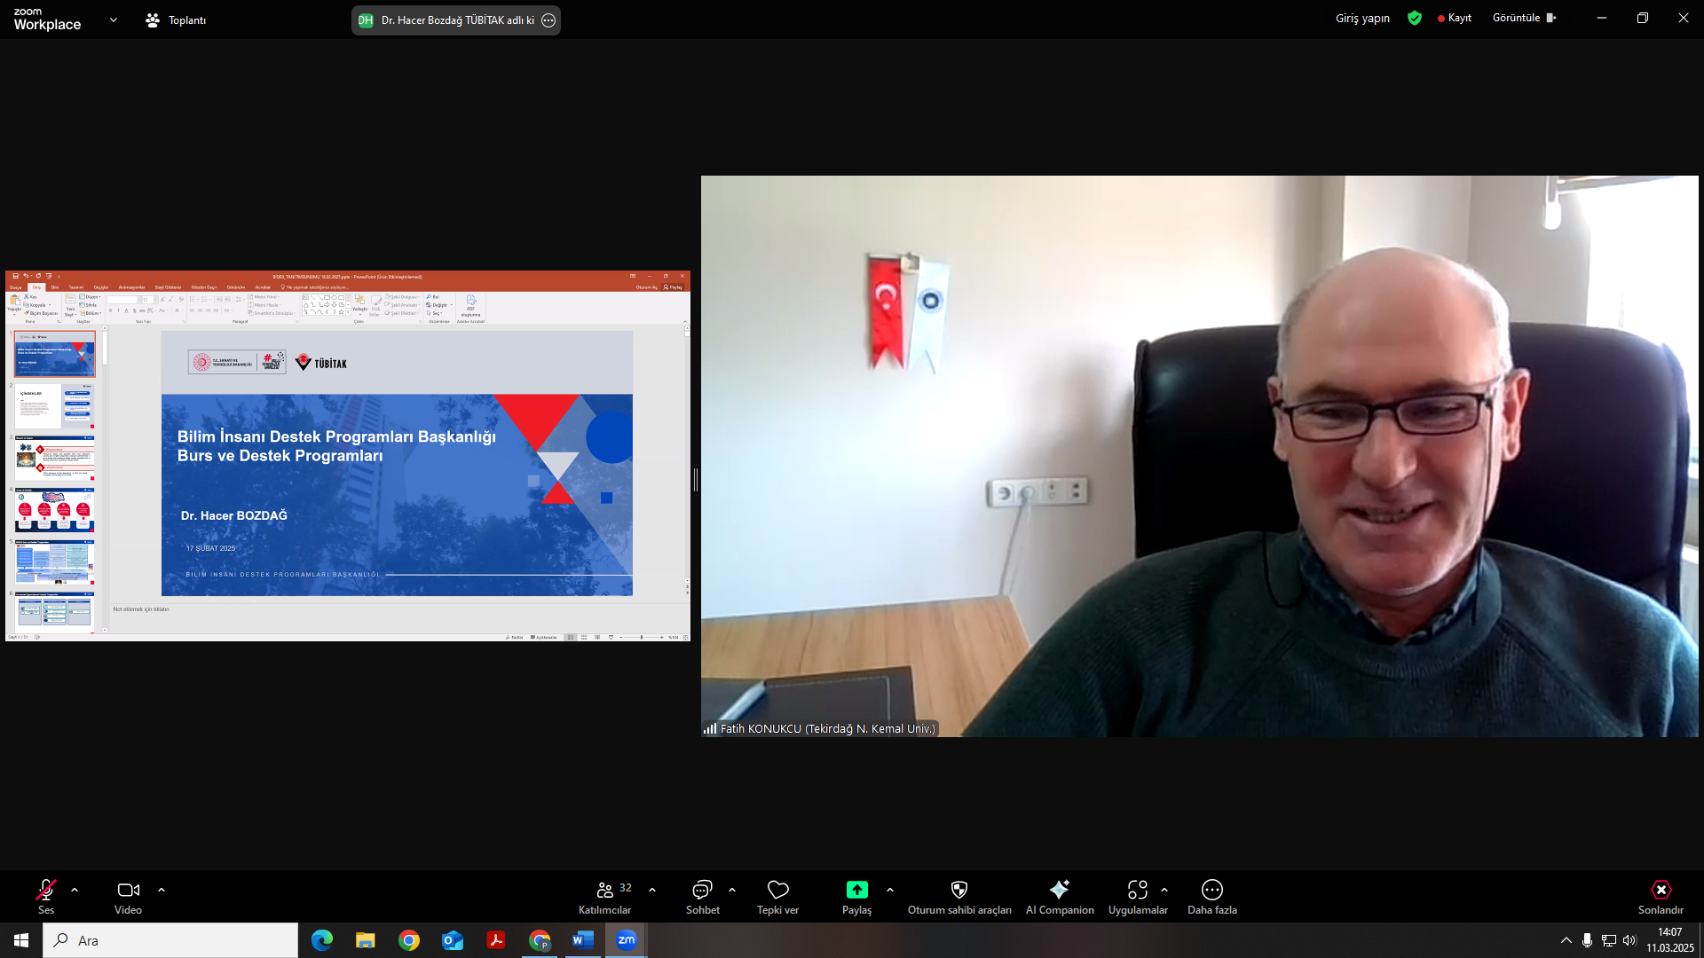Viewport: 1704px width, 958px height.
Task: Click the Tepki ver heart icon
Action: coord(777,890)
